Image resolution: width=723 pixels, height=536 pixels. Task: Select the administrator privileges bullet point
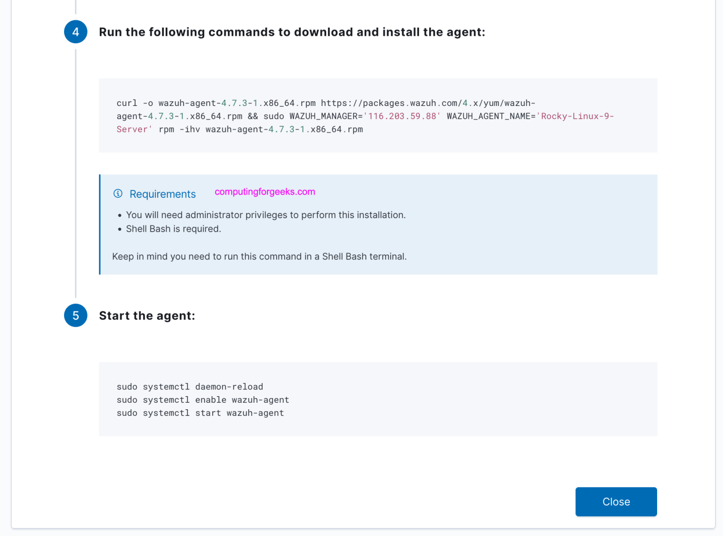tap(266, 215)
